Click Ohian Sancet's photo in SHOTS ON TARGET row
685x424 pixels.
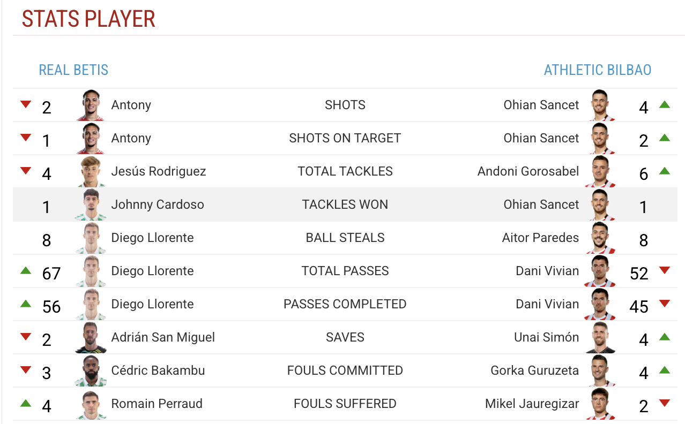click(x=600, y=138)
